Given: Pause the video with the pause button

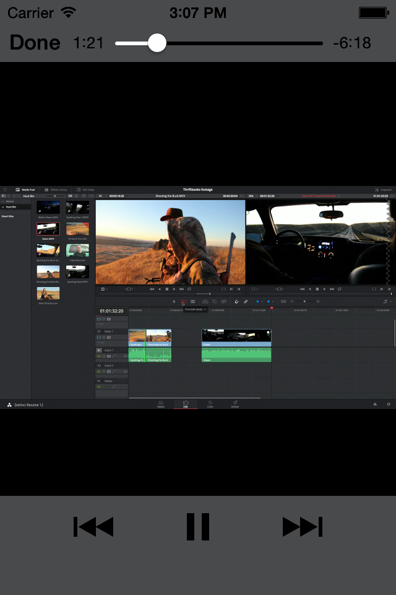Looking at the screenshot, I should (x=198, y=527).
